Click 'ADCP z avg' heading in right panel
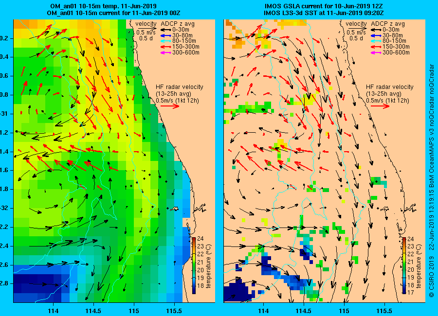This screenshot has height=316, width=438. pyautogui.click(x=387, y=24)
